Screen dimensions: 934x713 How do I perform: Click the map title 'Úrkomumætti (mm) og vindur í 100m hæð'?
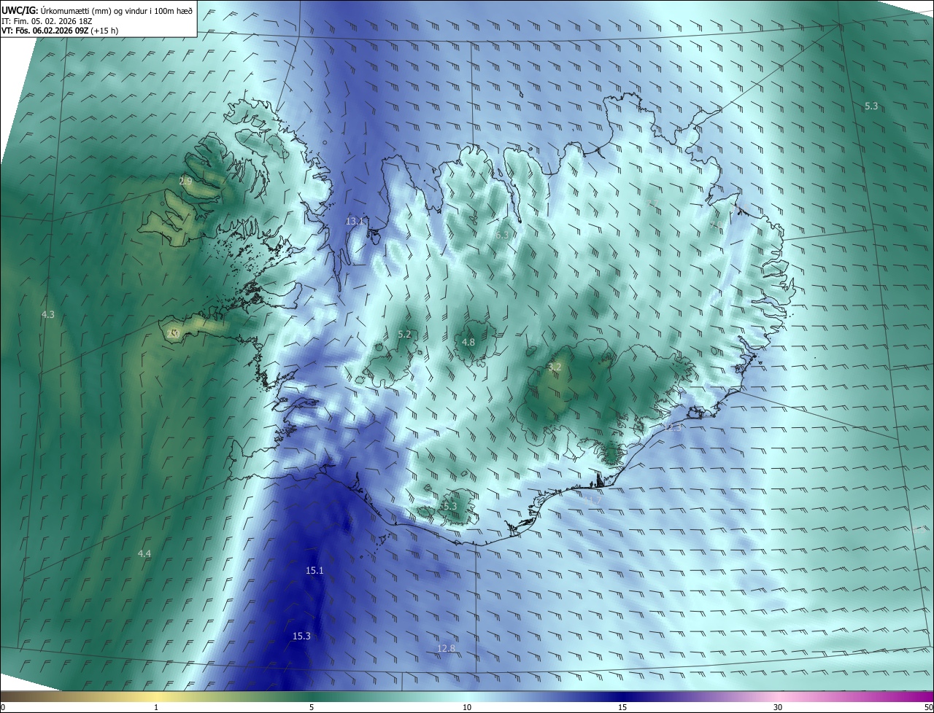tap(117, 10)
